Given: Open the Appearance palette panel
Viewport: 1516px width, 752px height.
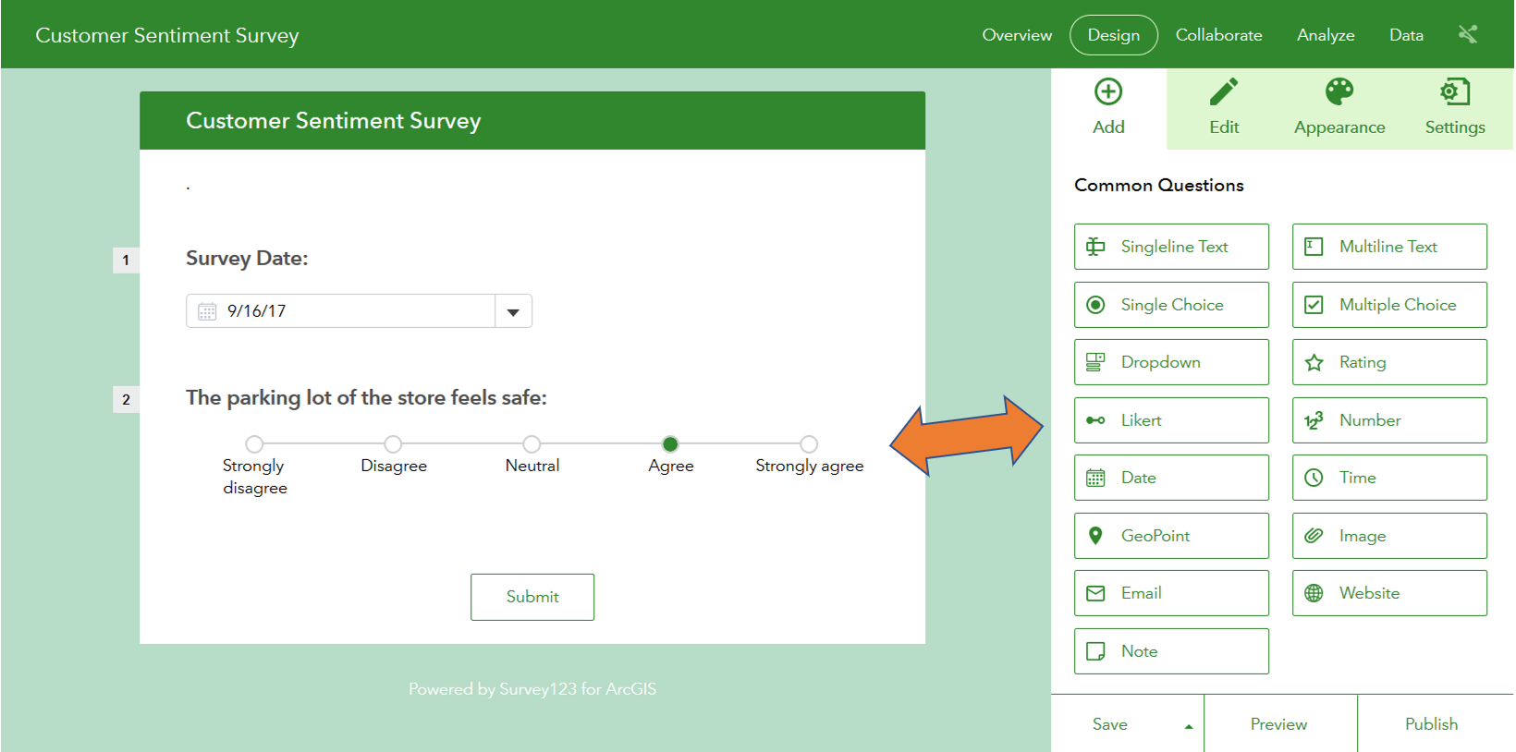Looking at the screenshot, I should pos(1339,92).
